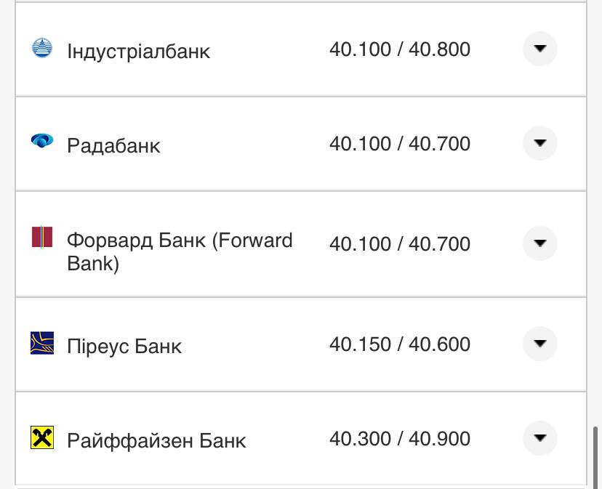Viewport: 602px width, 489px height.
Task: Expand the Піреус Банк row
Action: pos(539,343)
